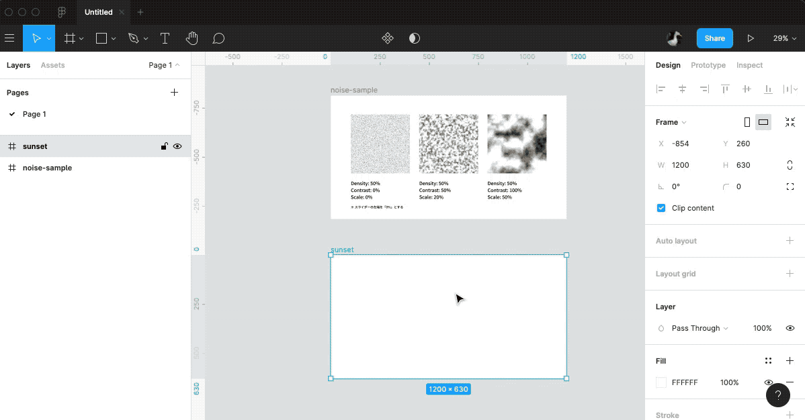Toggle fill visibility eye icon
Image resolution: width=805 pixels, height=420 pixels.
[x=769, y=382]
